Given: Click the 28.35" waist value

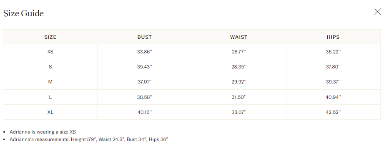Looking at the screenshot, I should click(238, 67).
